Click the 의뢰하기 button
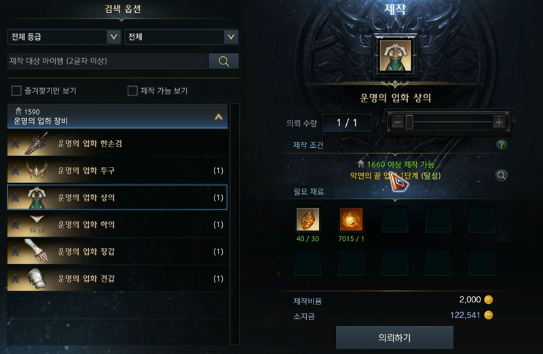 (x=394, y=338)
